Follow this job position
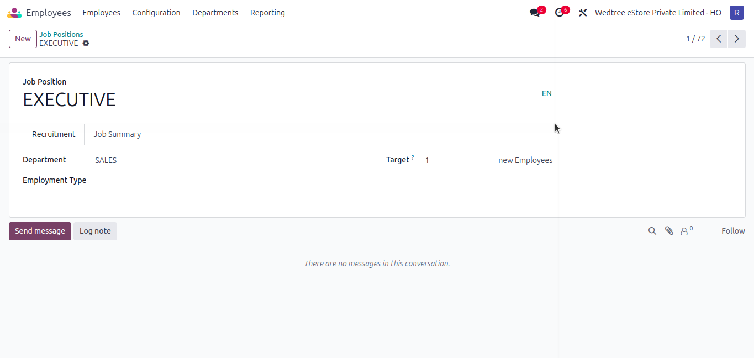This screenshot has width=754, height=358. pyautogui.click(x=733, y=231)
